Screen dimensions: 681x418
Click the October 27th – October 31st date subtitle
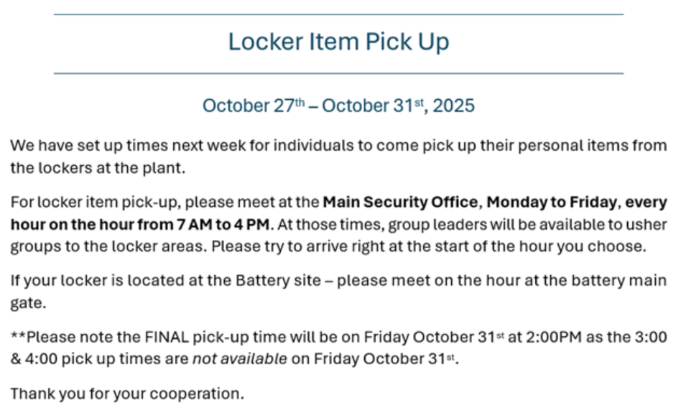point(338,106)
